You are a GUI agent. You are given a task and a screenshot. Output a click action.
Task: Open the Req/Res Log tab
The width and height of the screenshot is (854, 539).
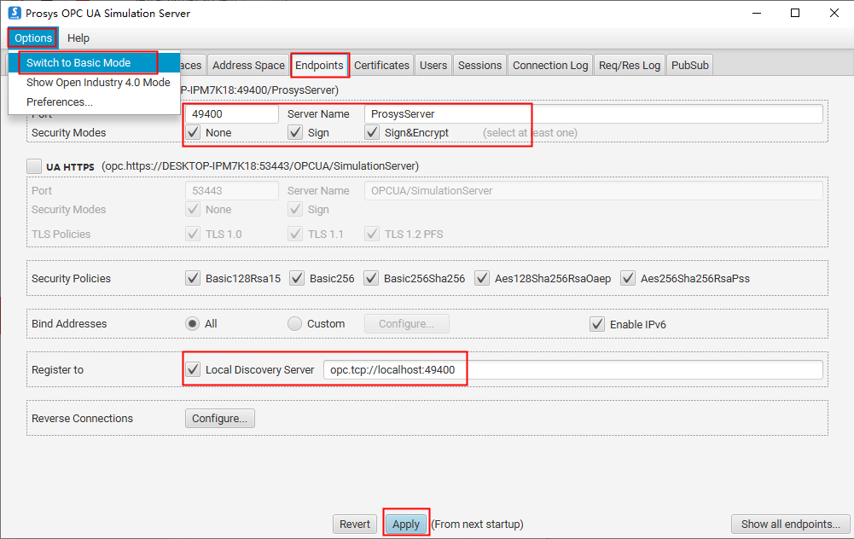coord(630,65)
